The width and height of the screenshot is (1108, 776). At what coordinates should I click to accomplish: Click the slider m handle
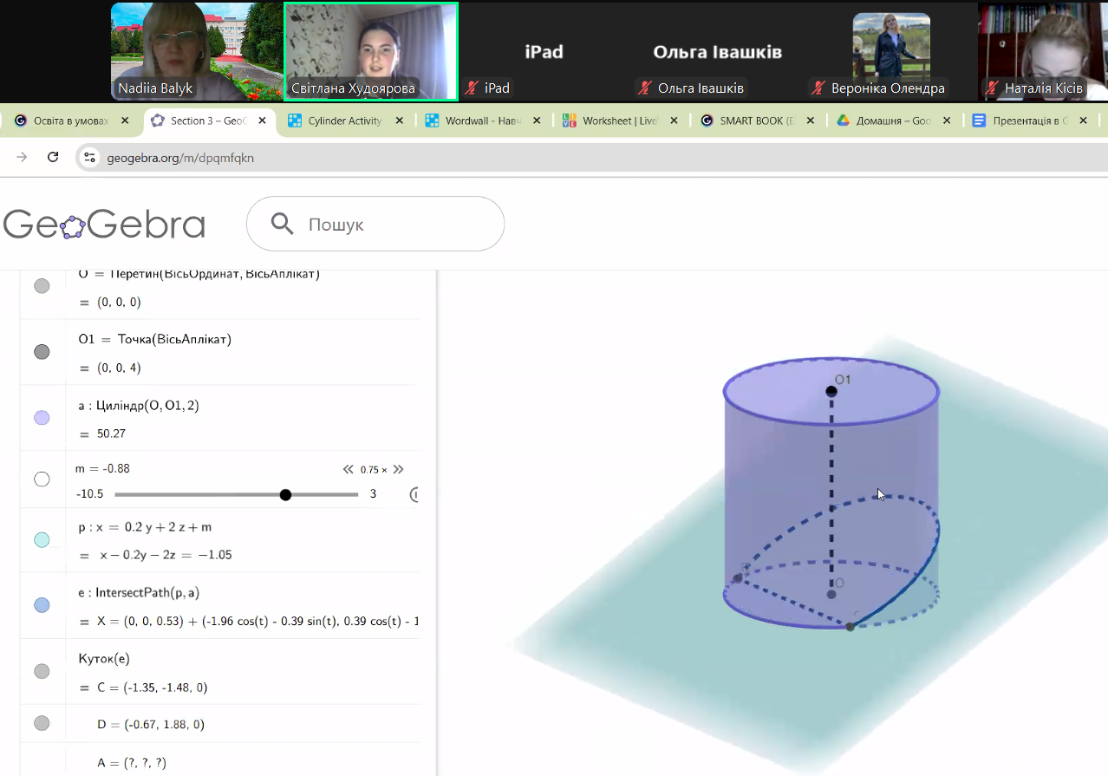(x=286, y=495)
